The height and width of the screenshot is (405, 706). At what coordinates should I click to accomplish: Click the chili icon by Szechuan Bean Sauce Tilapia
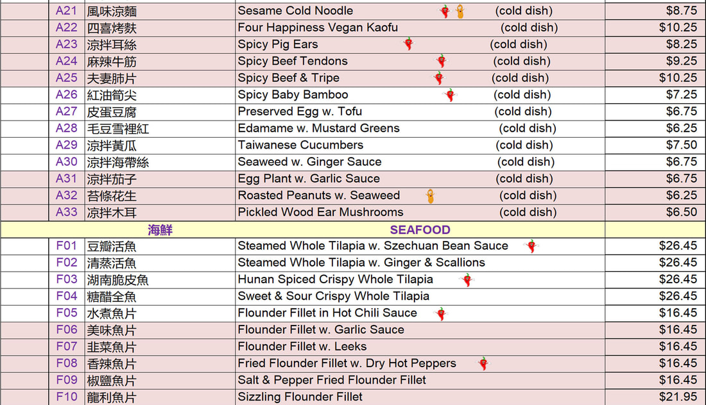(x=531, y=245)
